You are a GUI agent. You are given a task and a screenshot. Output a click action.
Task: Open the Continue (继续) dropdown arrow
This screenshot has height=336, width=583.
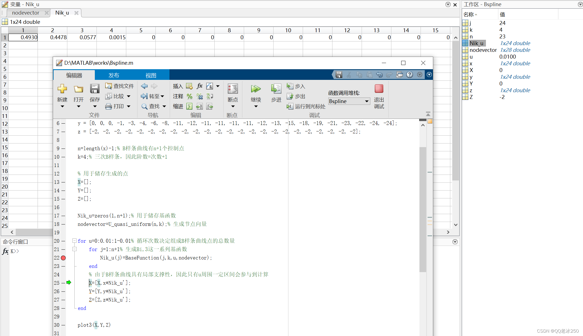[x=256, y=106]
